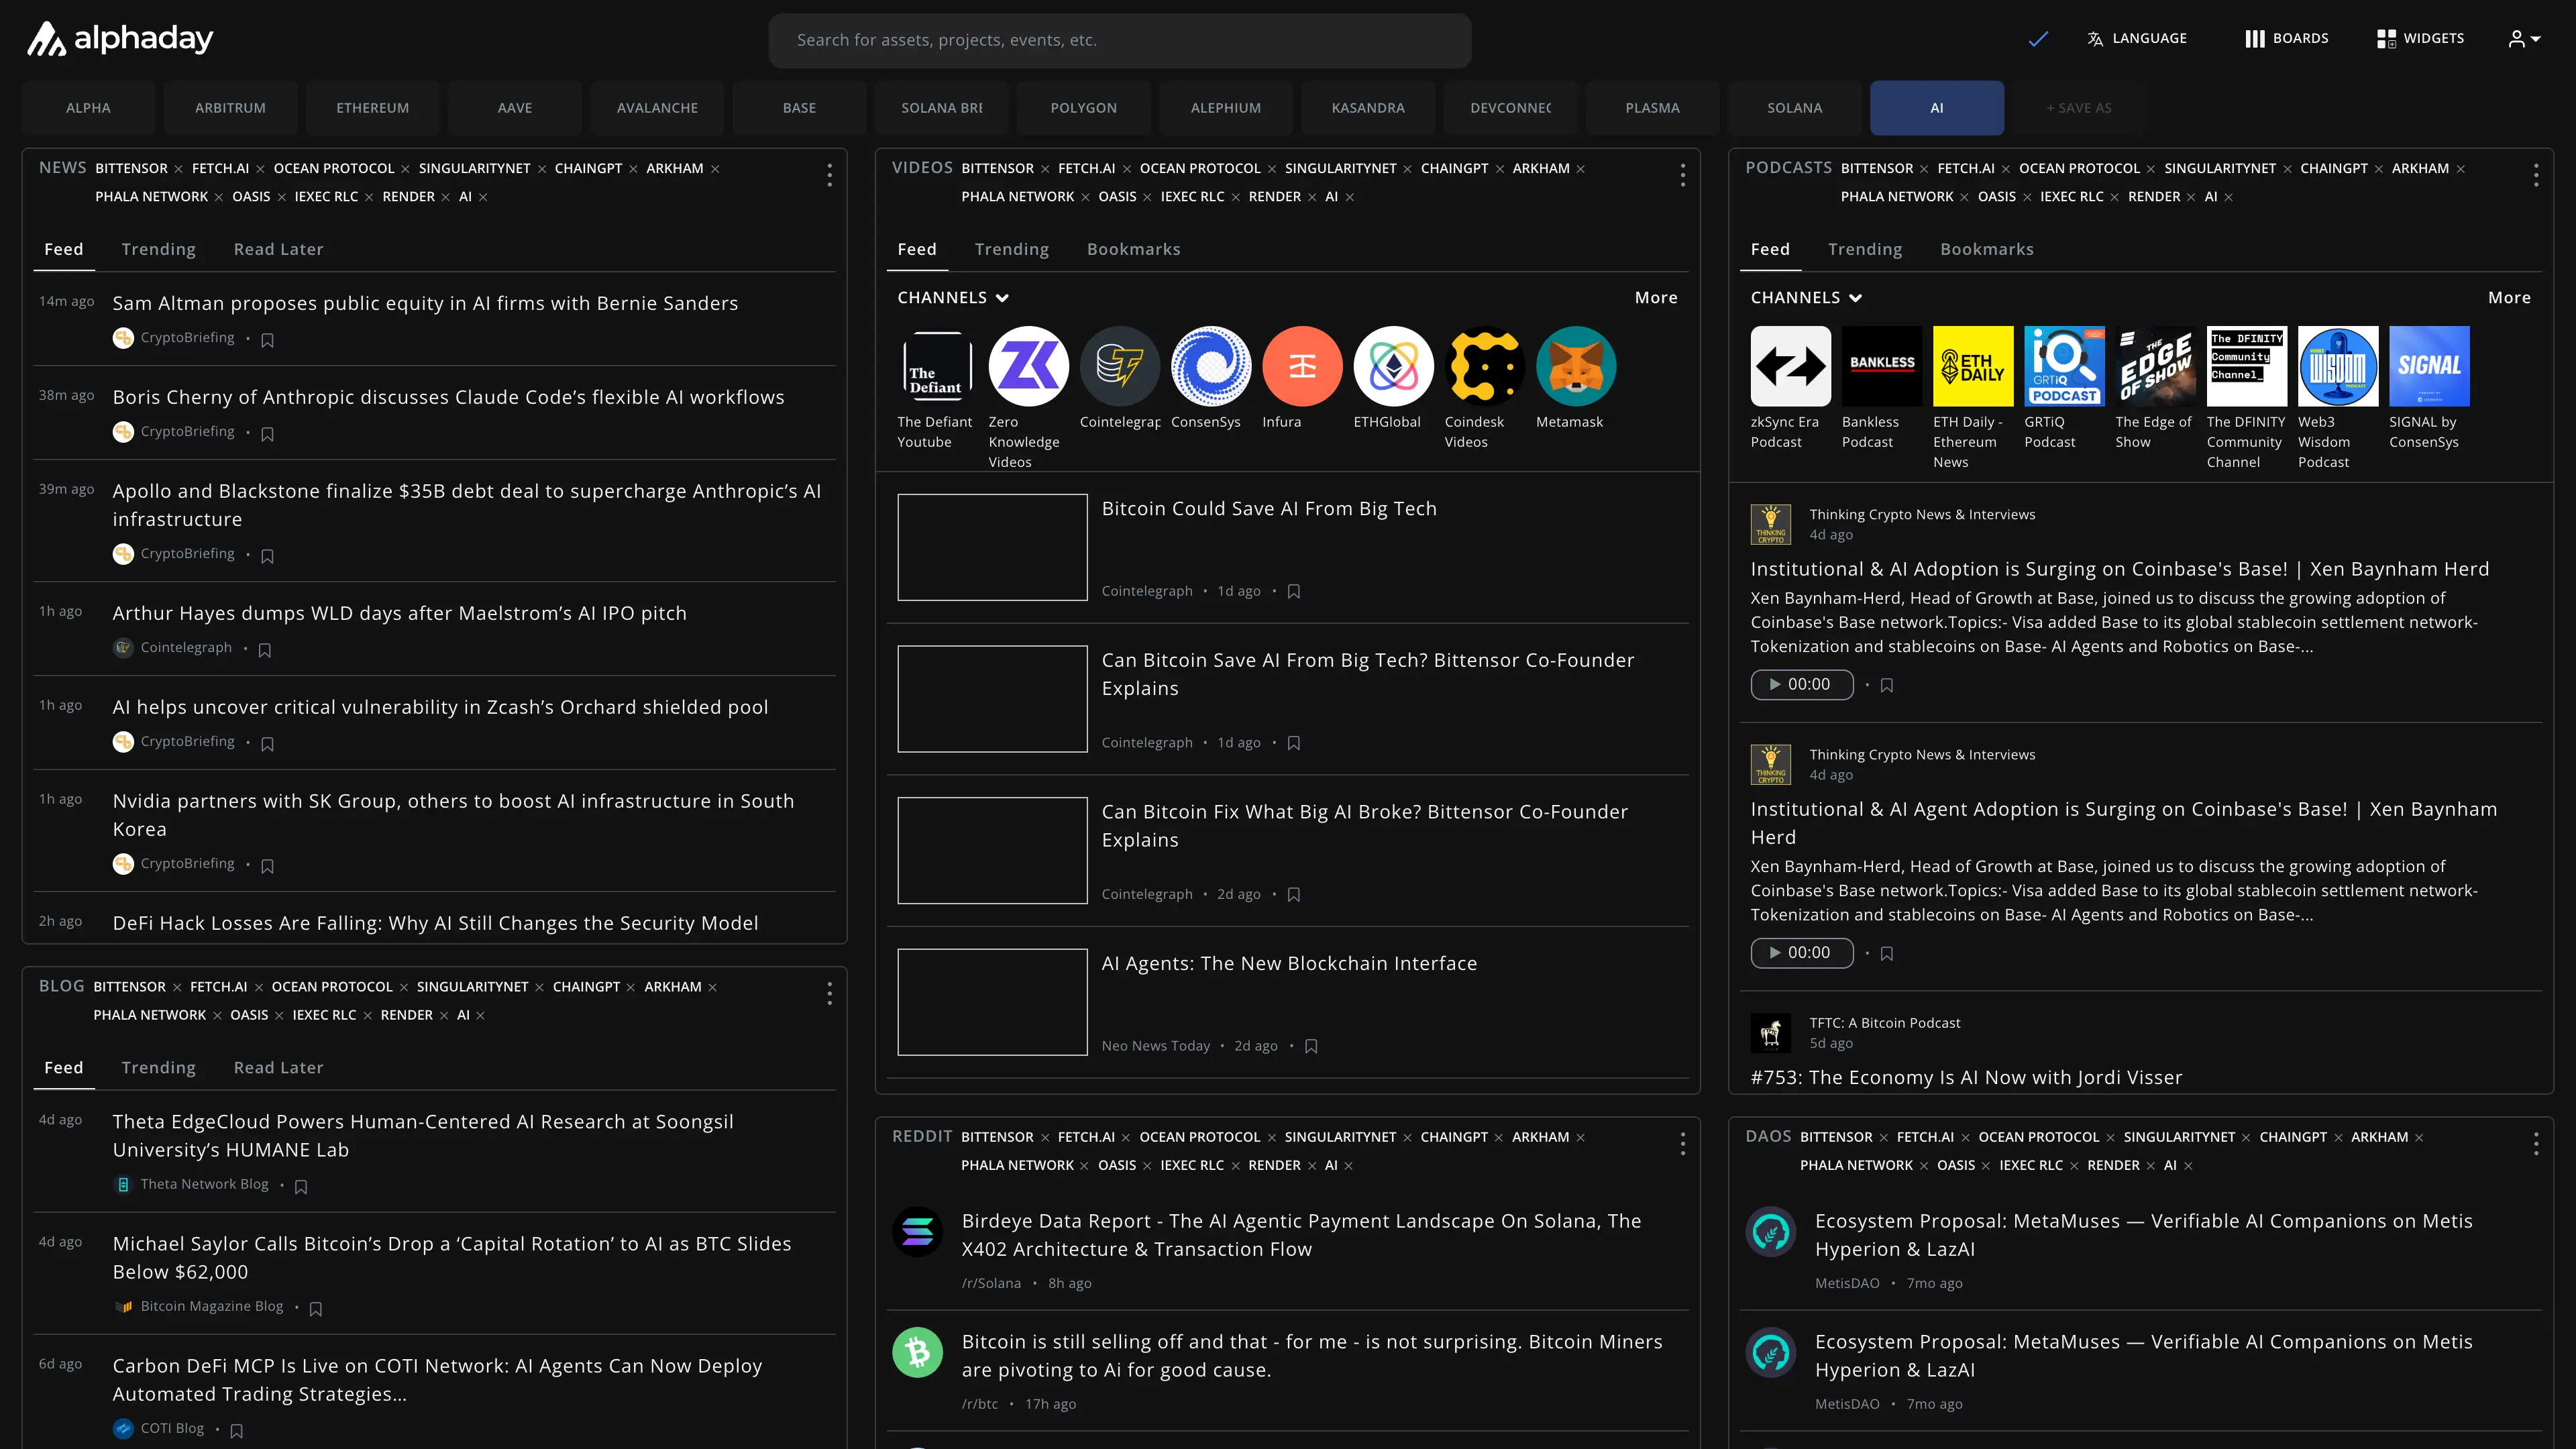Show More video channels
Screen dimensions: 2576x1449
1655,297
